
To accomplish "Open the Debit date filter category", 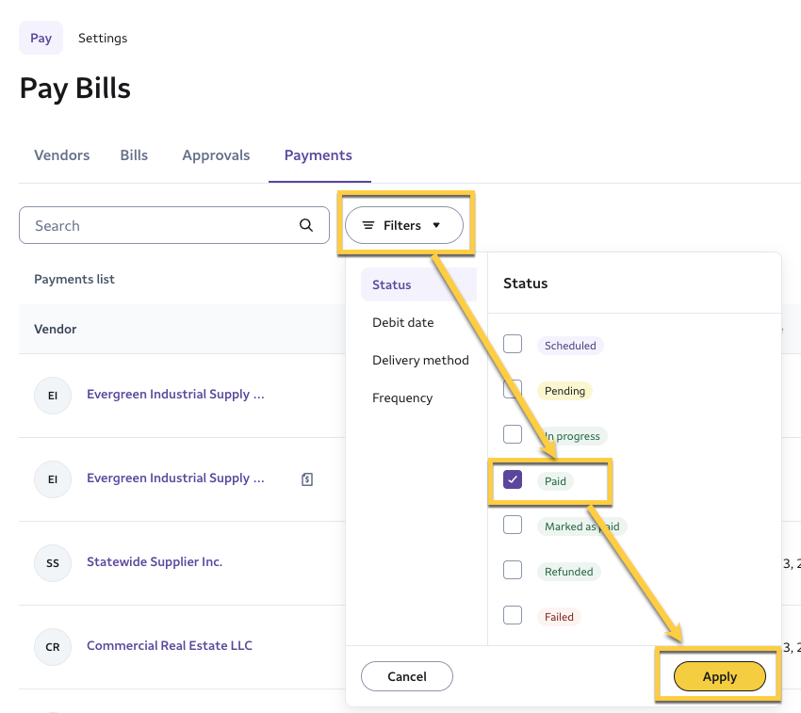I will 403,322.
